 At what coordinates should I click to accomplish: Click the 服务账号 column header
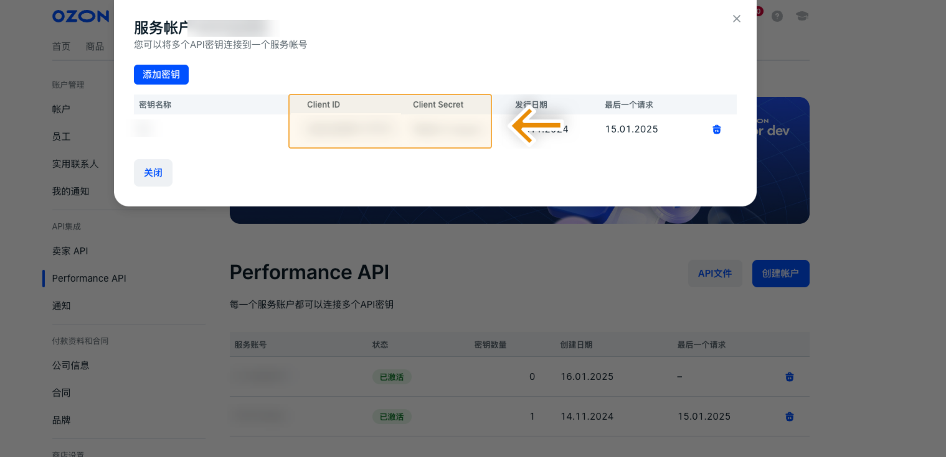(x=250, y=344)
